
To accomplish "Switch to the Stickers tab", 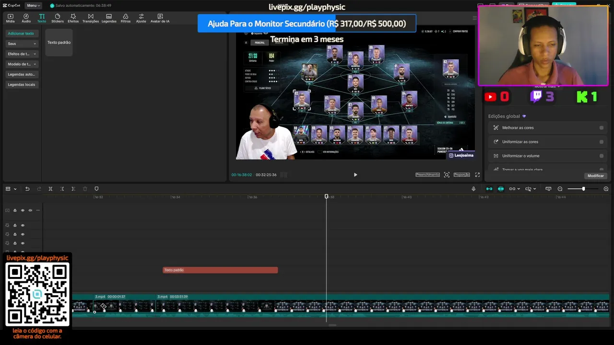I will tap(57, 18).
